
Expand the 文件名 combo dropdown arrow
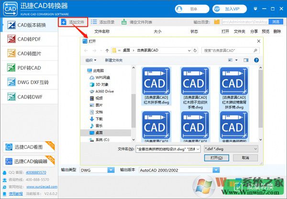click(198, 149)
